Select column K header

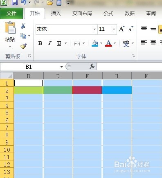tap(146, 76)
